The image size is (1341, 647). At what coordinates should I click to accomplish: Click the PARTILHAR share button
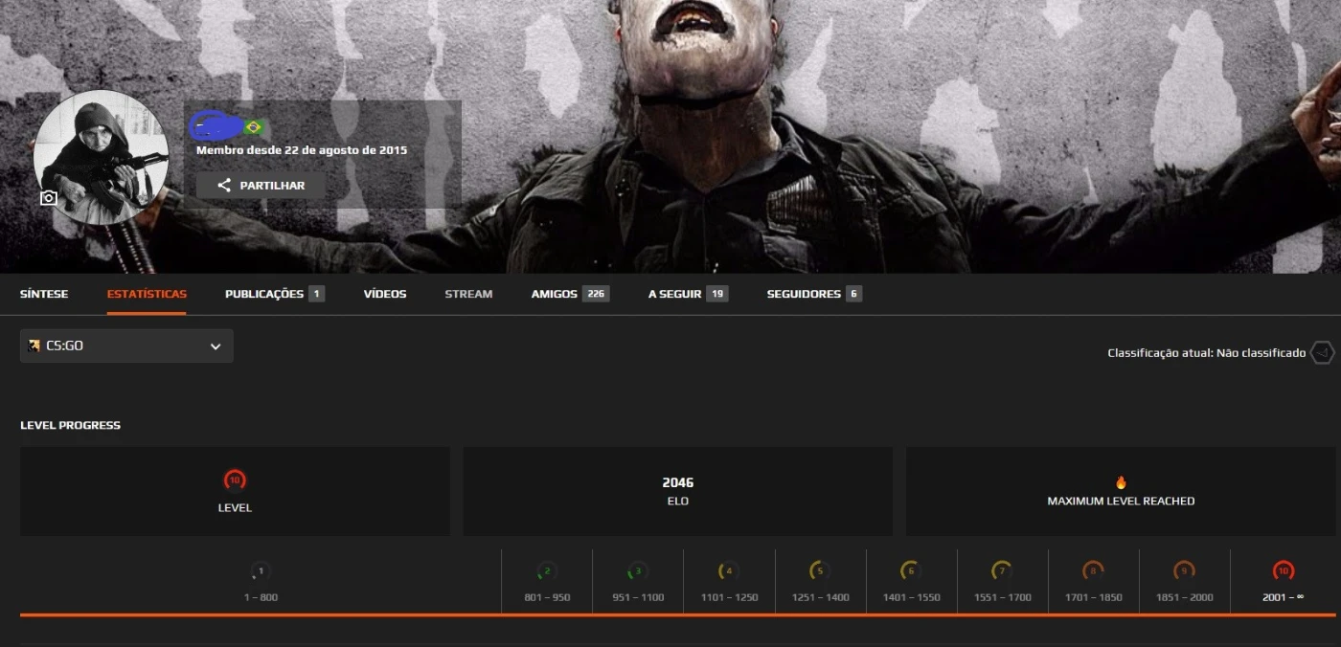[261, 185]
